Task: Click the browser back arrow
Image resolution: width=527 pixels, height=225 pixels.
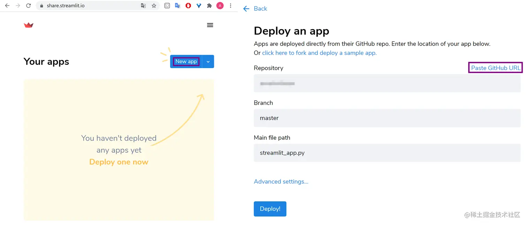Action: [7, 6]
